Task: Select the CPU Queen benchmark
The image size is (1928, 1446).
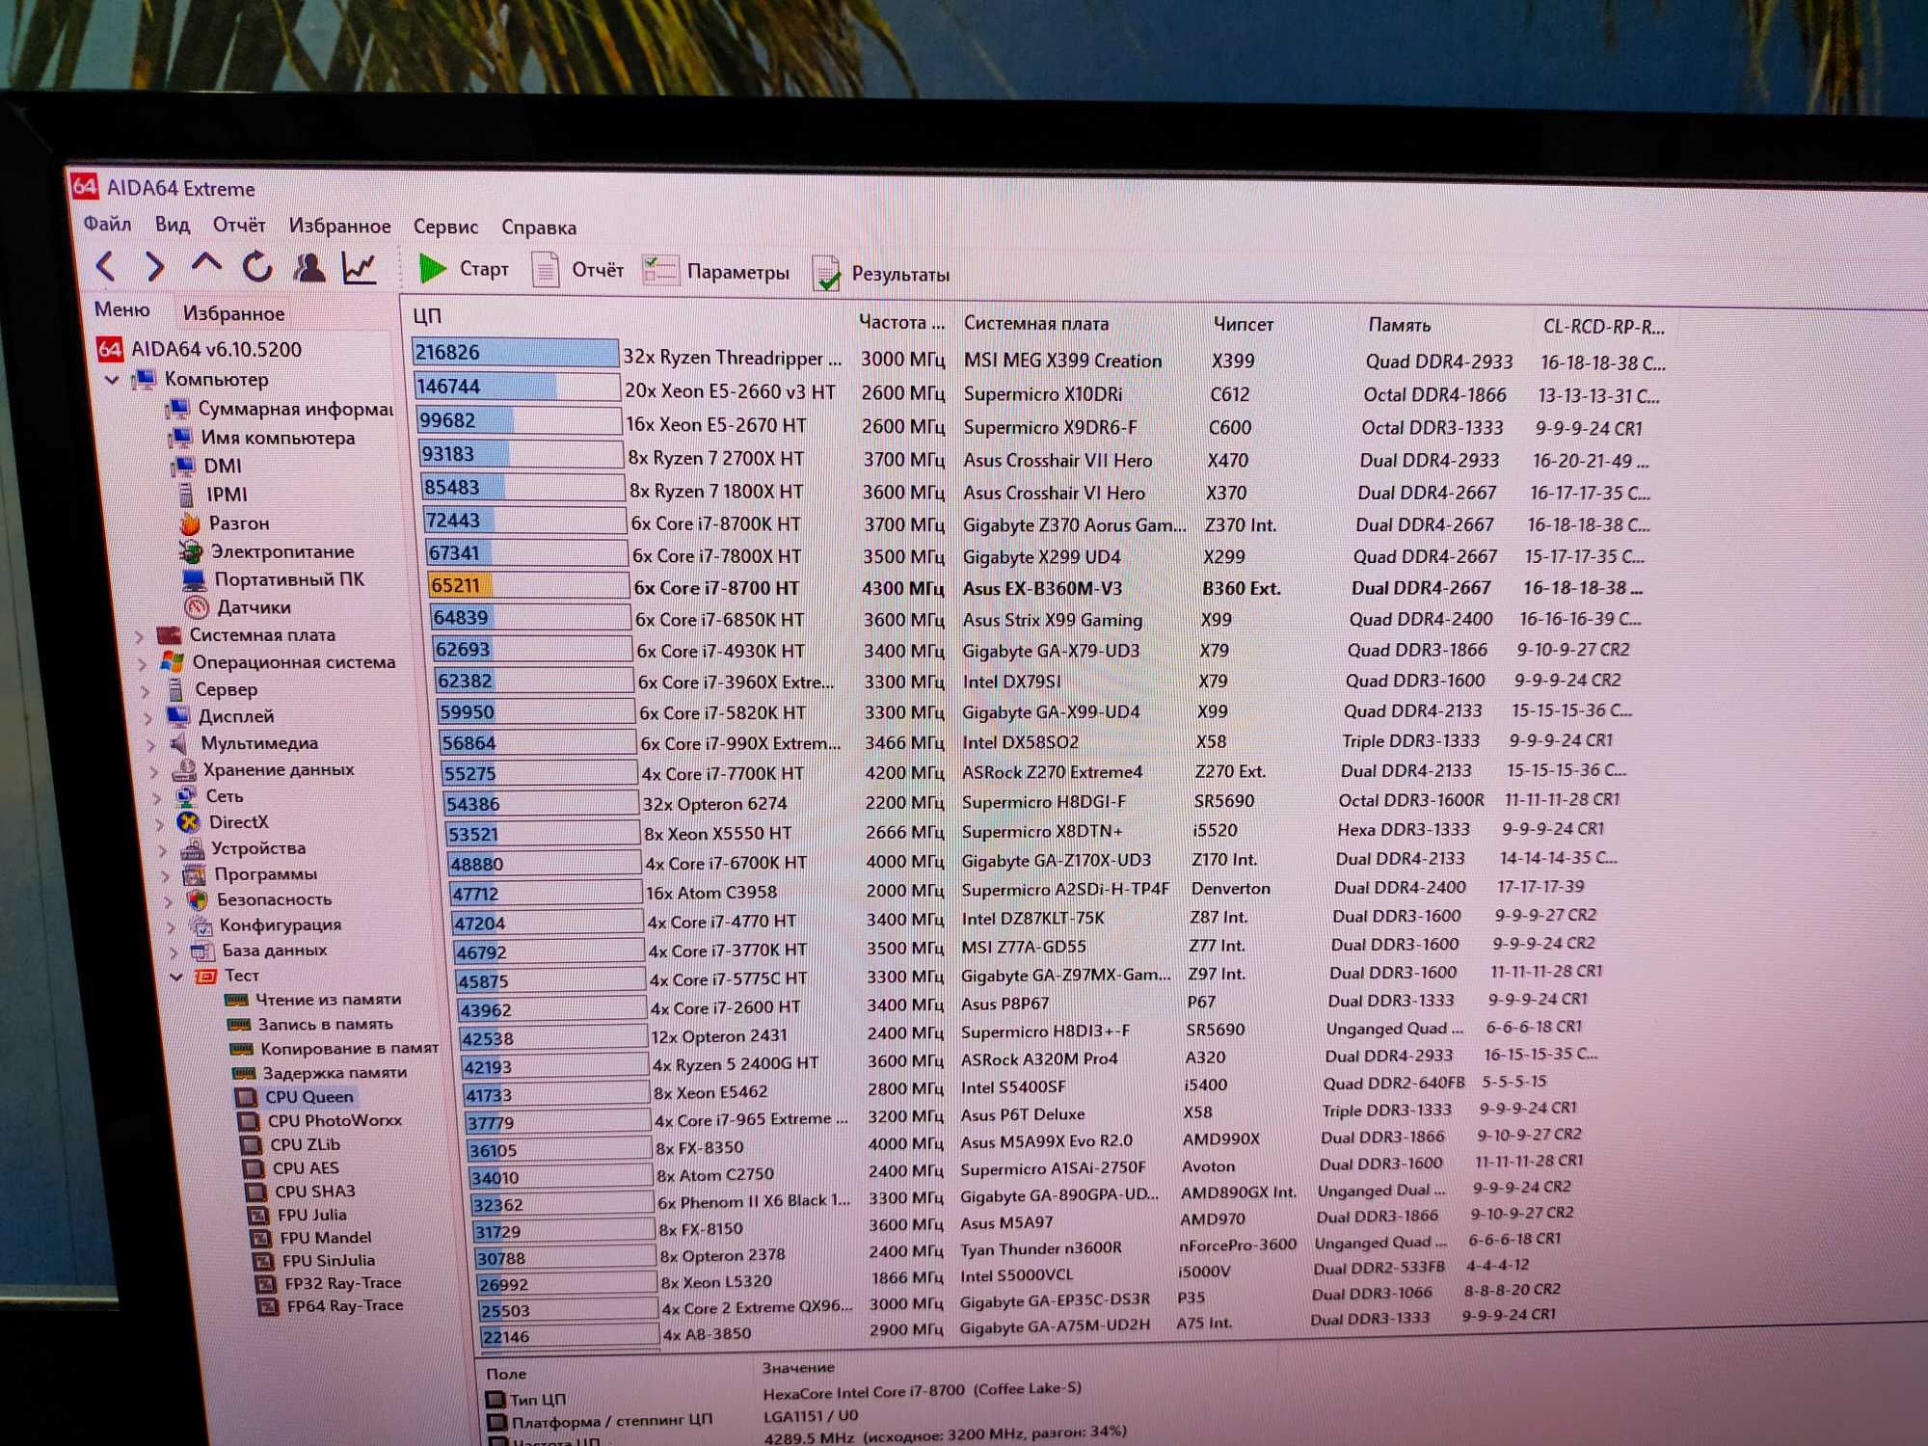Action: coord(295,1097)
